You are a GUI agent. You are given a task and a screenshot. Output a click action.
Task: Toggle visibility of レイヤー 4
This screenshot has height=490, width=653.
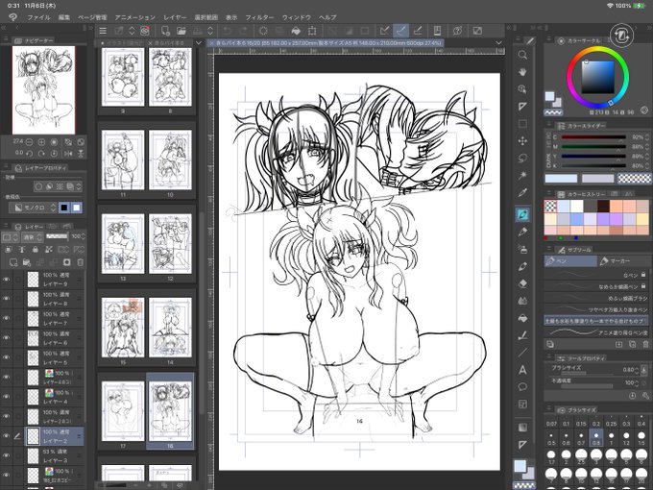click(x=7, y=397)
